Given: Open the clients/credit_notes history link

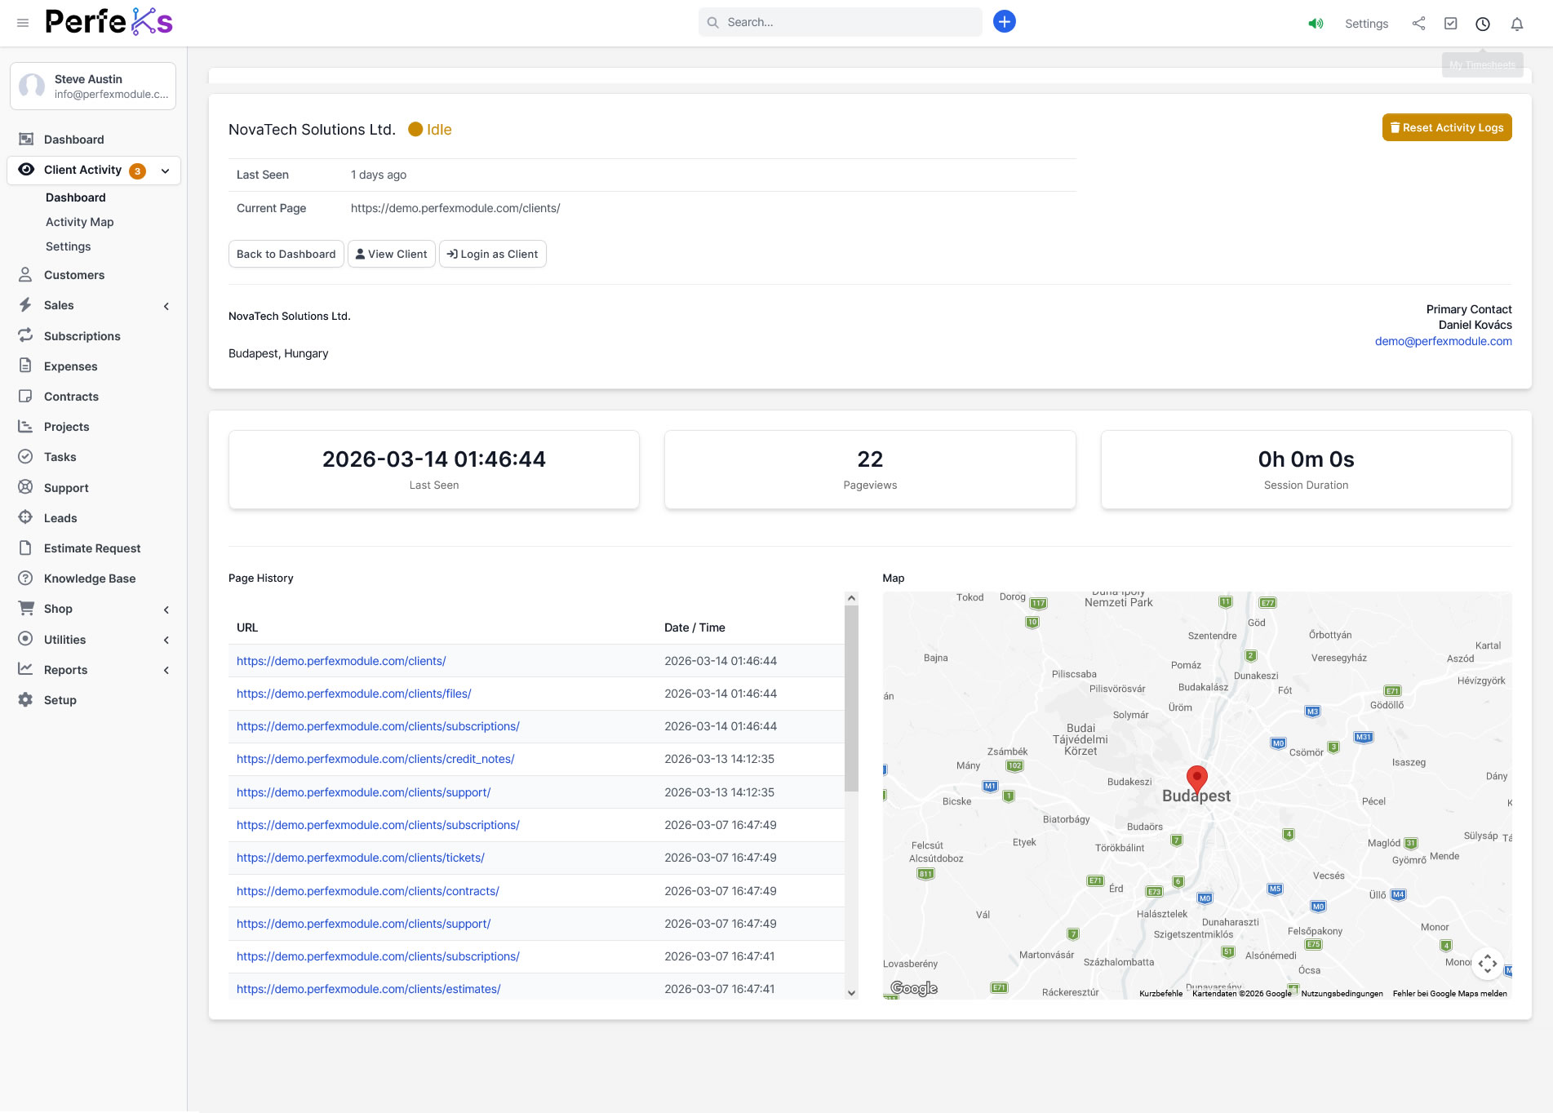Looking at the screenshot, I should click(375, 759).
